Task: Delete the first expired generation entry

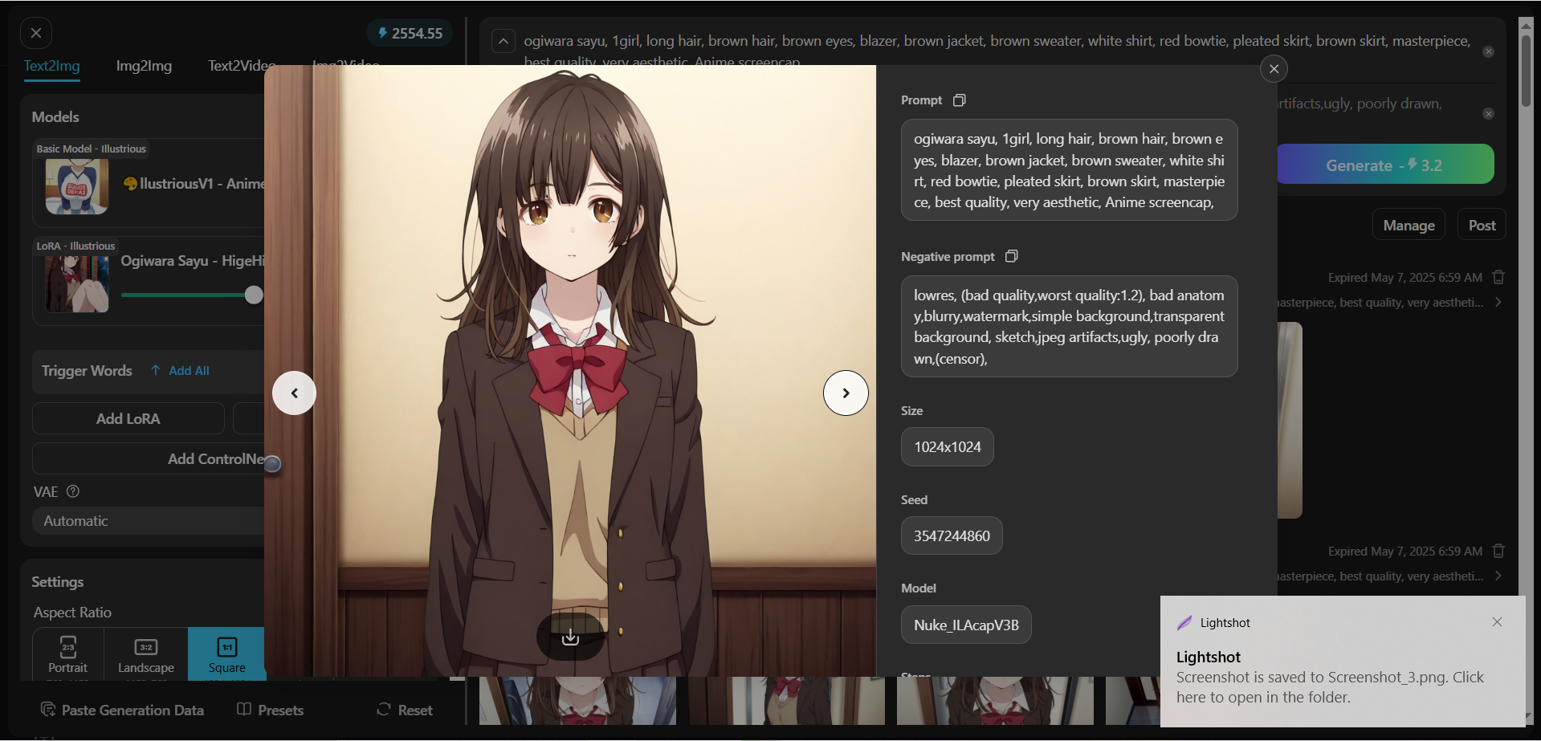Action: (x=1498, y=277)
